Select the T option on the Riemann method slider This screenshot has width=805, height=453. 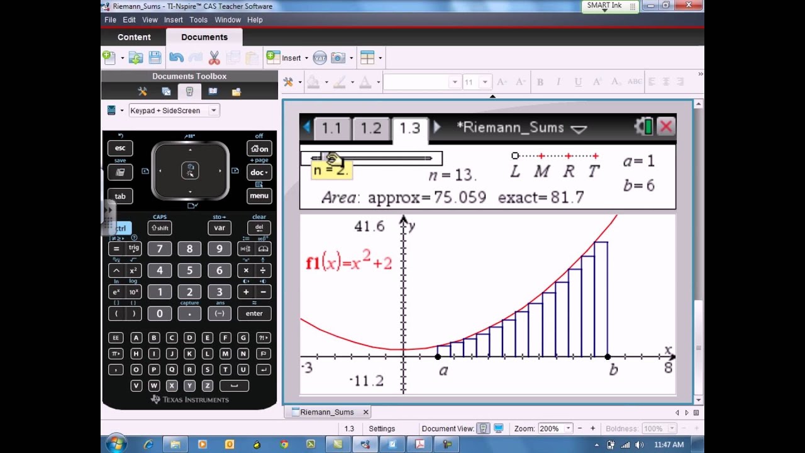click(595, 156)
